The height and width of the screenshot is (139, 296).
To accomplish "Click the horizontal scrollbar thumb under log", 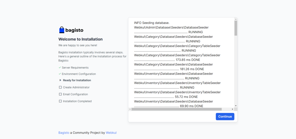I will click(177, 109).
